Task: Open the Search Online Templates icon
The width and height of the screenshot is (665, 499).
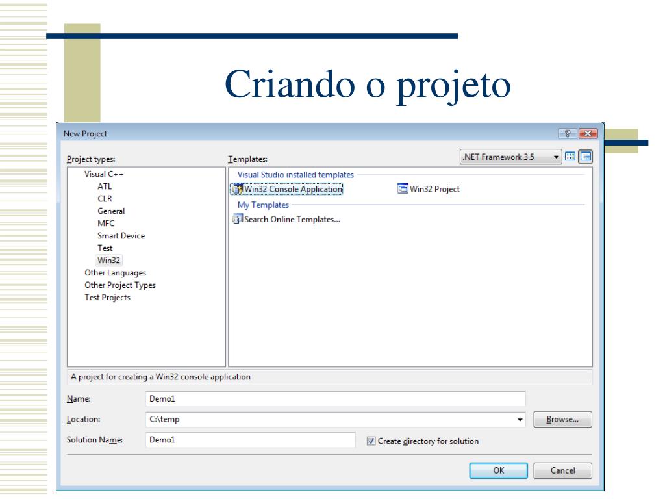Action: click(238, 219)
